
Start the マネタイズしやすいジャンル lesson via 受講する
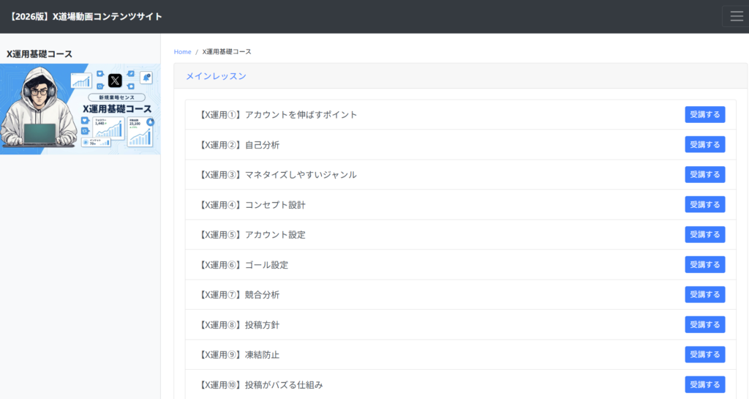coord(704,174)
